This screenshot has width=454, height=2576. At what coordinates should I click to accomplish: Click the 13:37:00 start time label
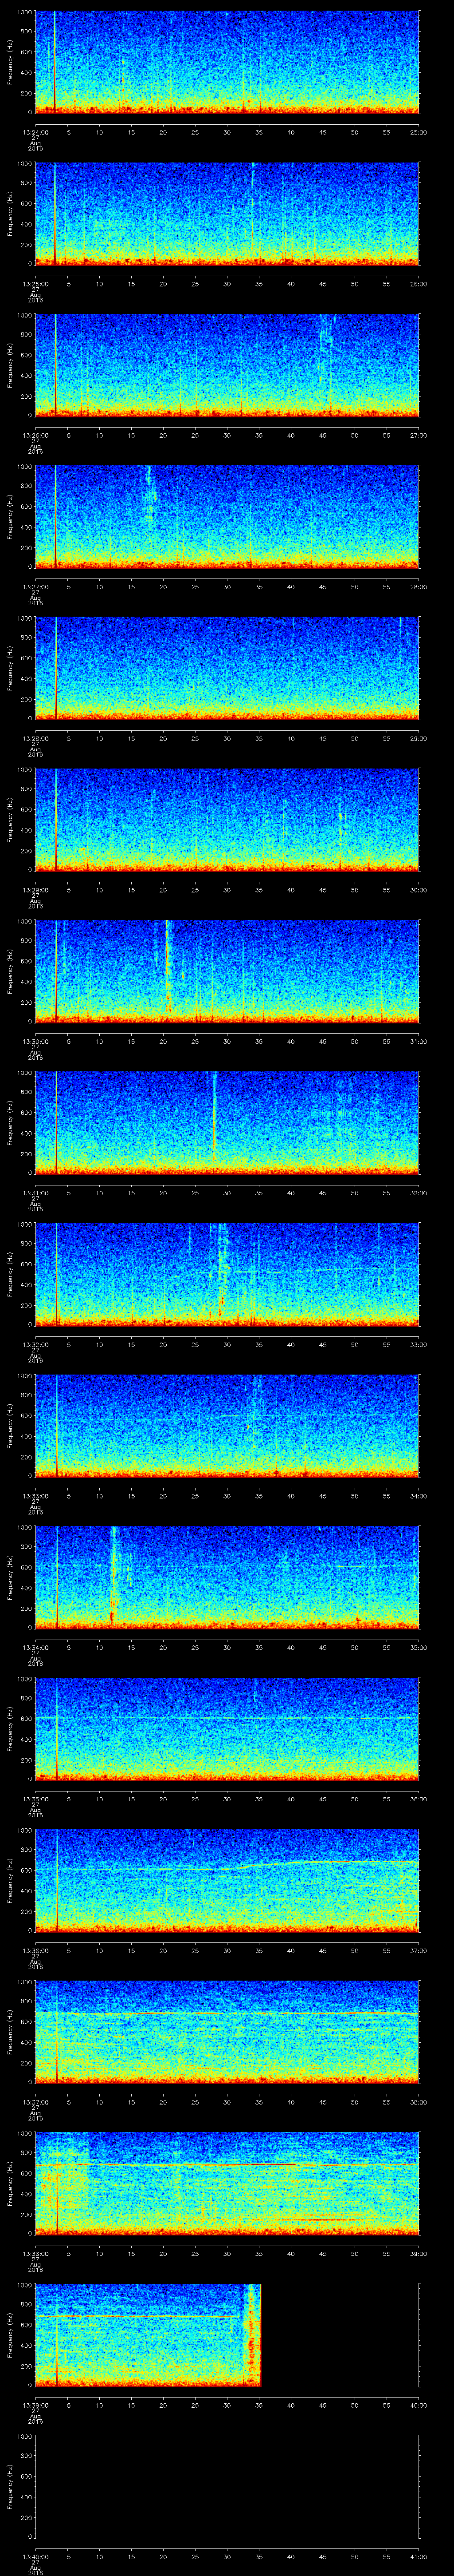(36, 2102)
